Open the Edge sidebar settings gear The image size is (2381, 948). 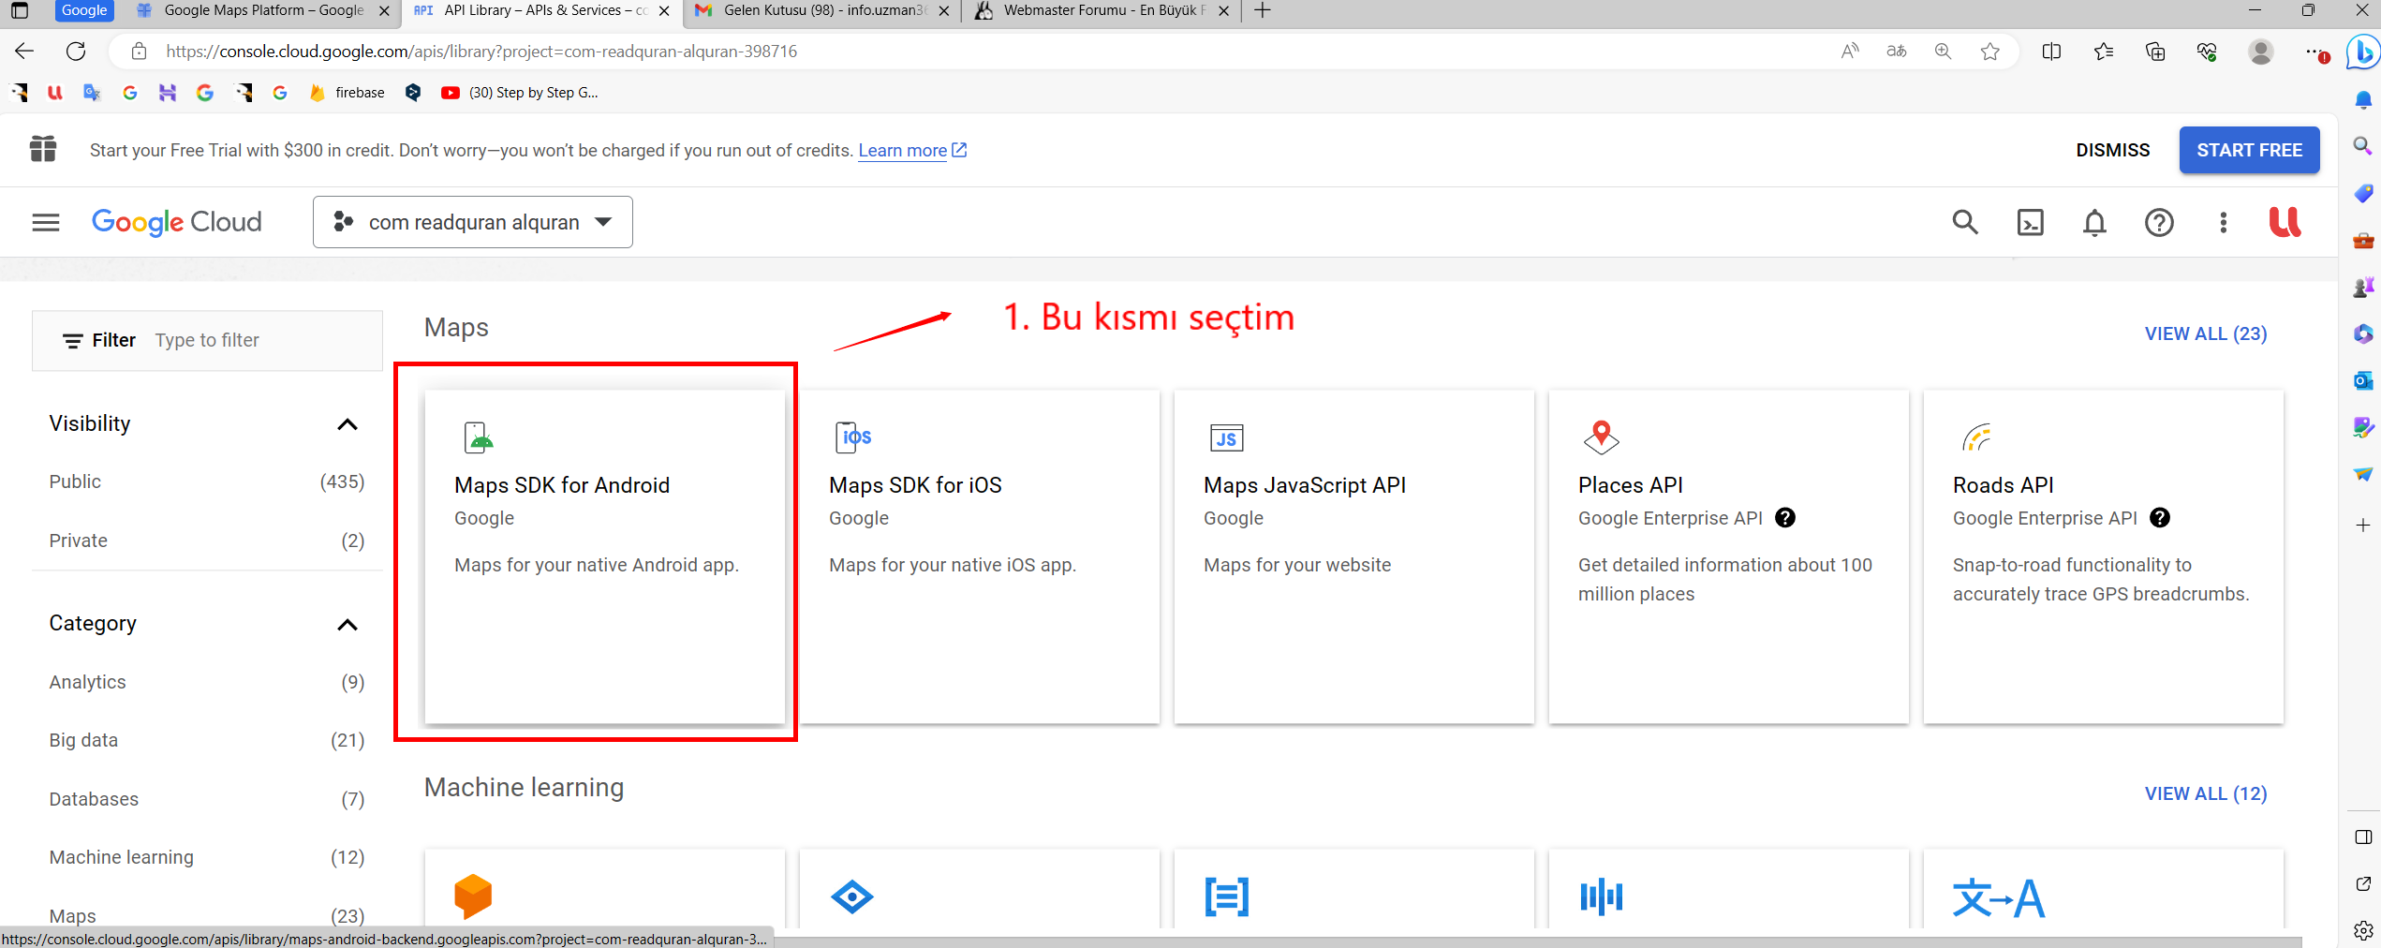(x=2362, y=930)
